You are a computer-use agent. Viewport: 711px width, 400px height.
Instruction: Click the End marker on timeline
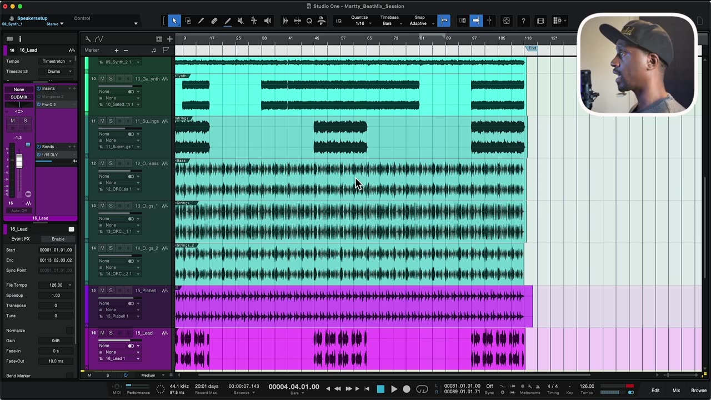(x=532, y=48)
